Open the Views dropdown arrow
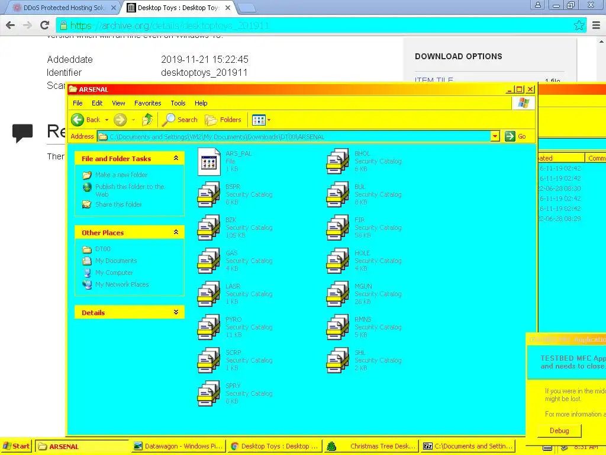Screen dimensions: 606x455 (269, 120)
